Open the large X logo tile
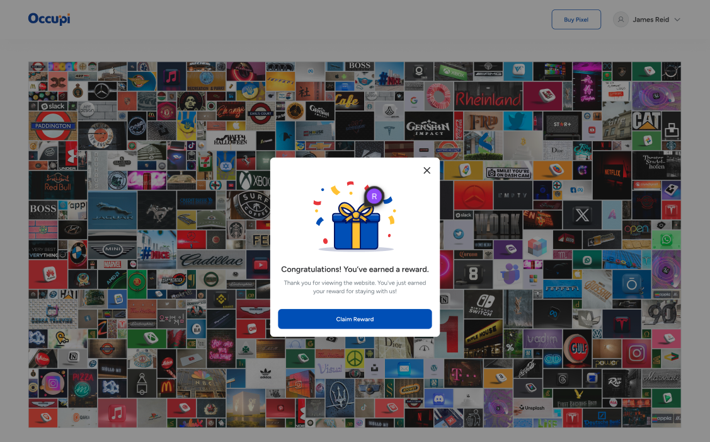The width and height of the screenshot is (710, 442). click(x=581, y=216)
